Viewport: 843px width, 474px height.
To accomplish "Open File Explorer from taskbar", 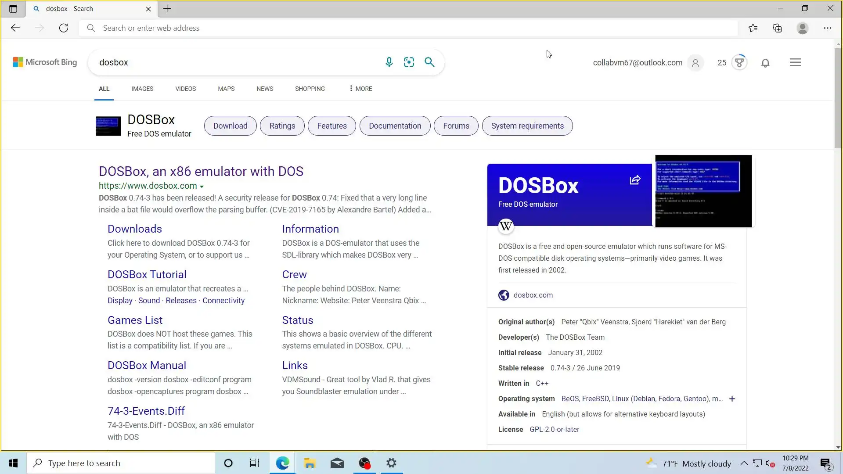I will point(310,463).
